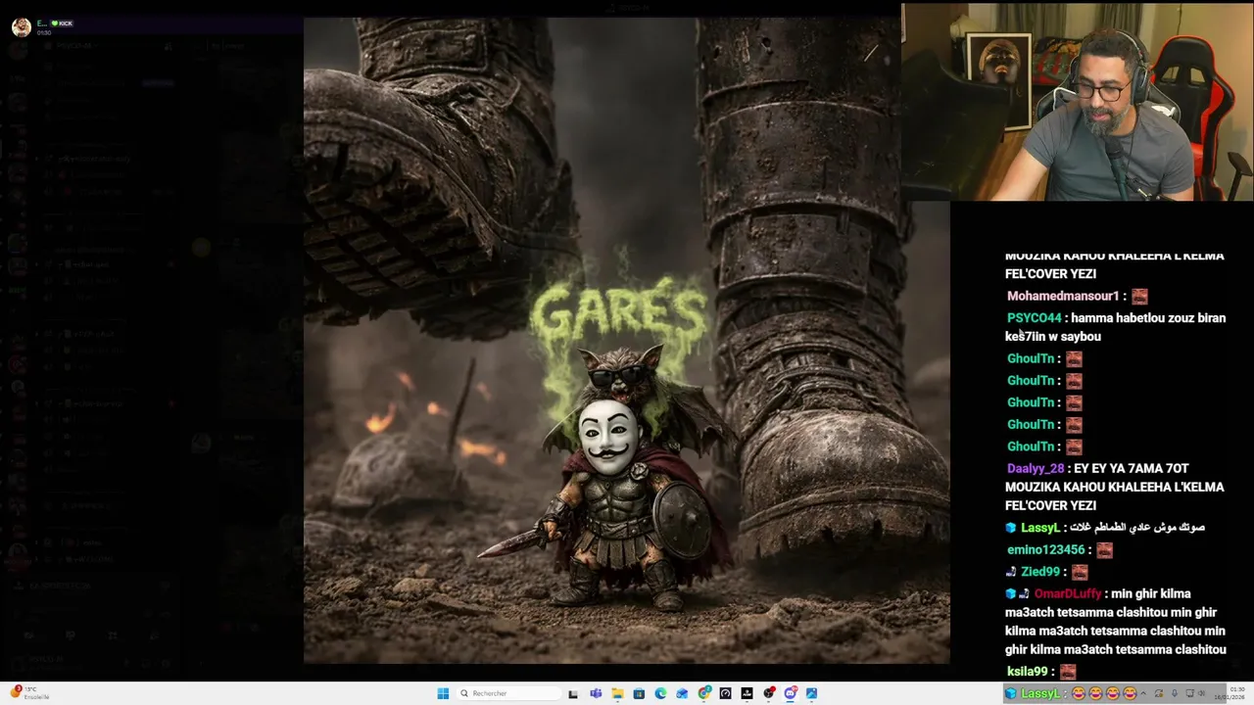Click the GARÉS green title text on cover
The image size is (1254, 705).
618,311
